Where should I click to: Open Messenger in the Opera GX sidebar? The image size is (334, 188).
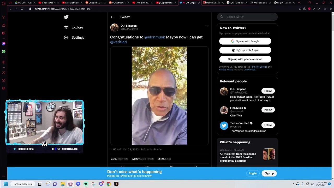coord(4,44)
